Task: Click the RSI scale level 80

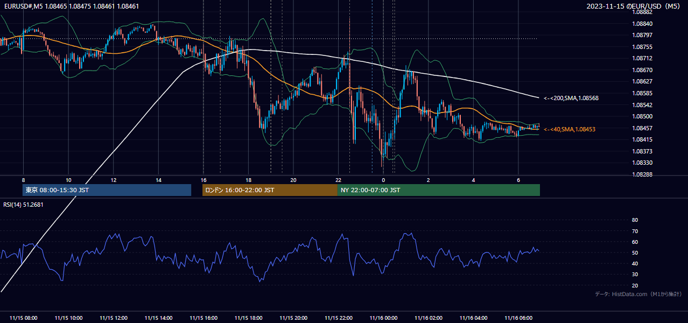Action: [635, 220]
